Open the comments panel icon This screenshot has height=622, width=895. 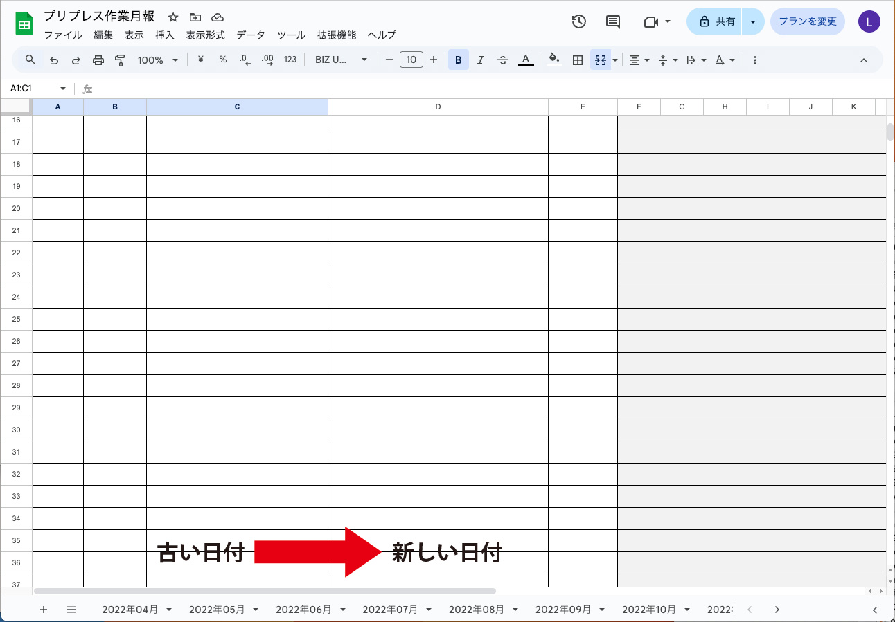tap(613, 21)
